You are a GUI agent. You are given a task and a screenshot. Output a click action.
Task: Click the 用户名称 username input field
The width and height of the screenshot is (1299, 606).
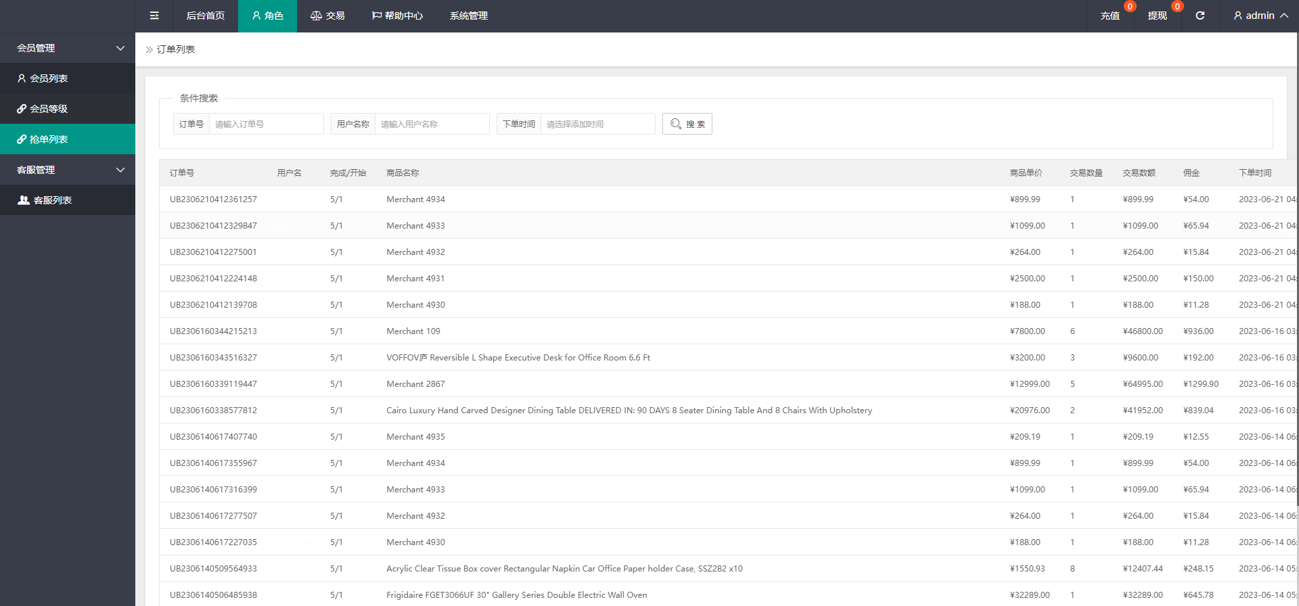(x=432, y=124)
